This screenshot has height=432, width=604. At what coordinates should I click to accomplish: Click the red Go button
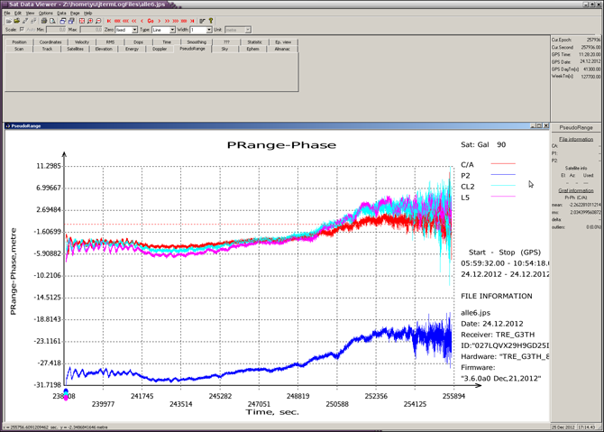[151, 21]
